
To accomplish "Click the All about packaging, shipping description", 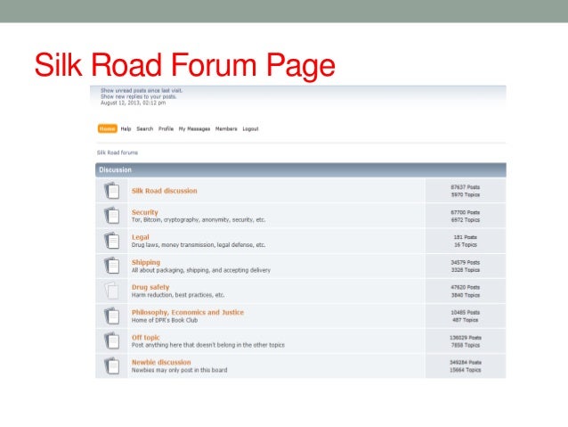I will tap(201, 270).
